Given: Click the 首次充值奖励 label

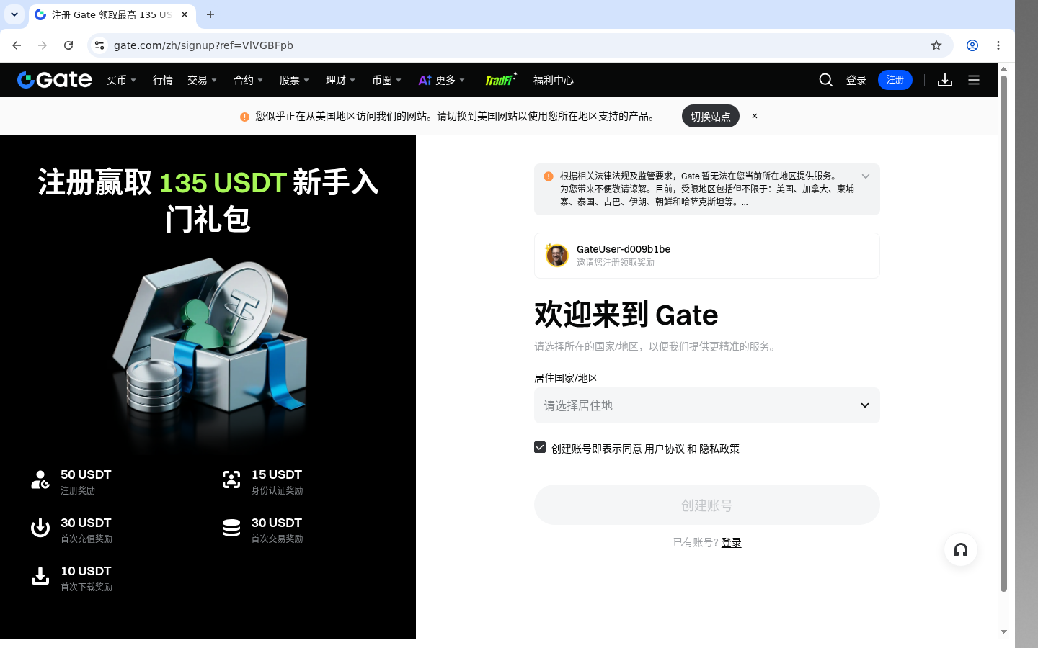Looking at the screenshot, I should tap(86, 539).
